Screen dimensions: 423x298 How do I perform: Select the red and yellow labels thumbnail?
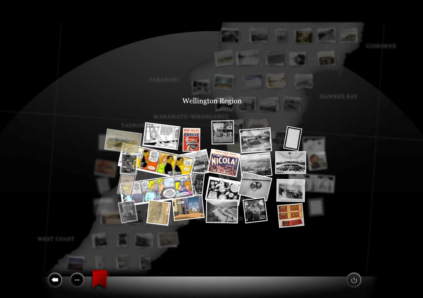tap(291, 215)
